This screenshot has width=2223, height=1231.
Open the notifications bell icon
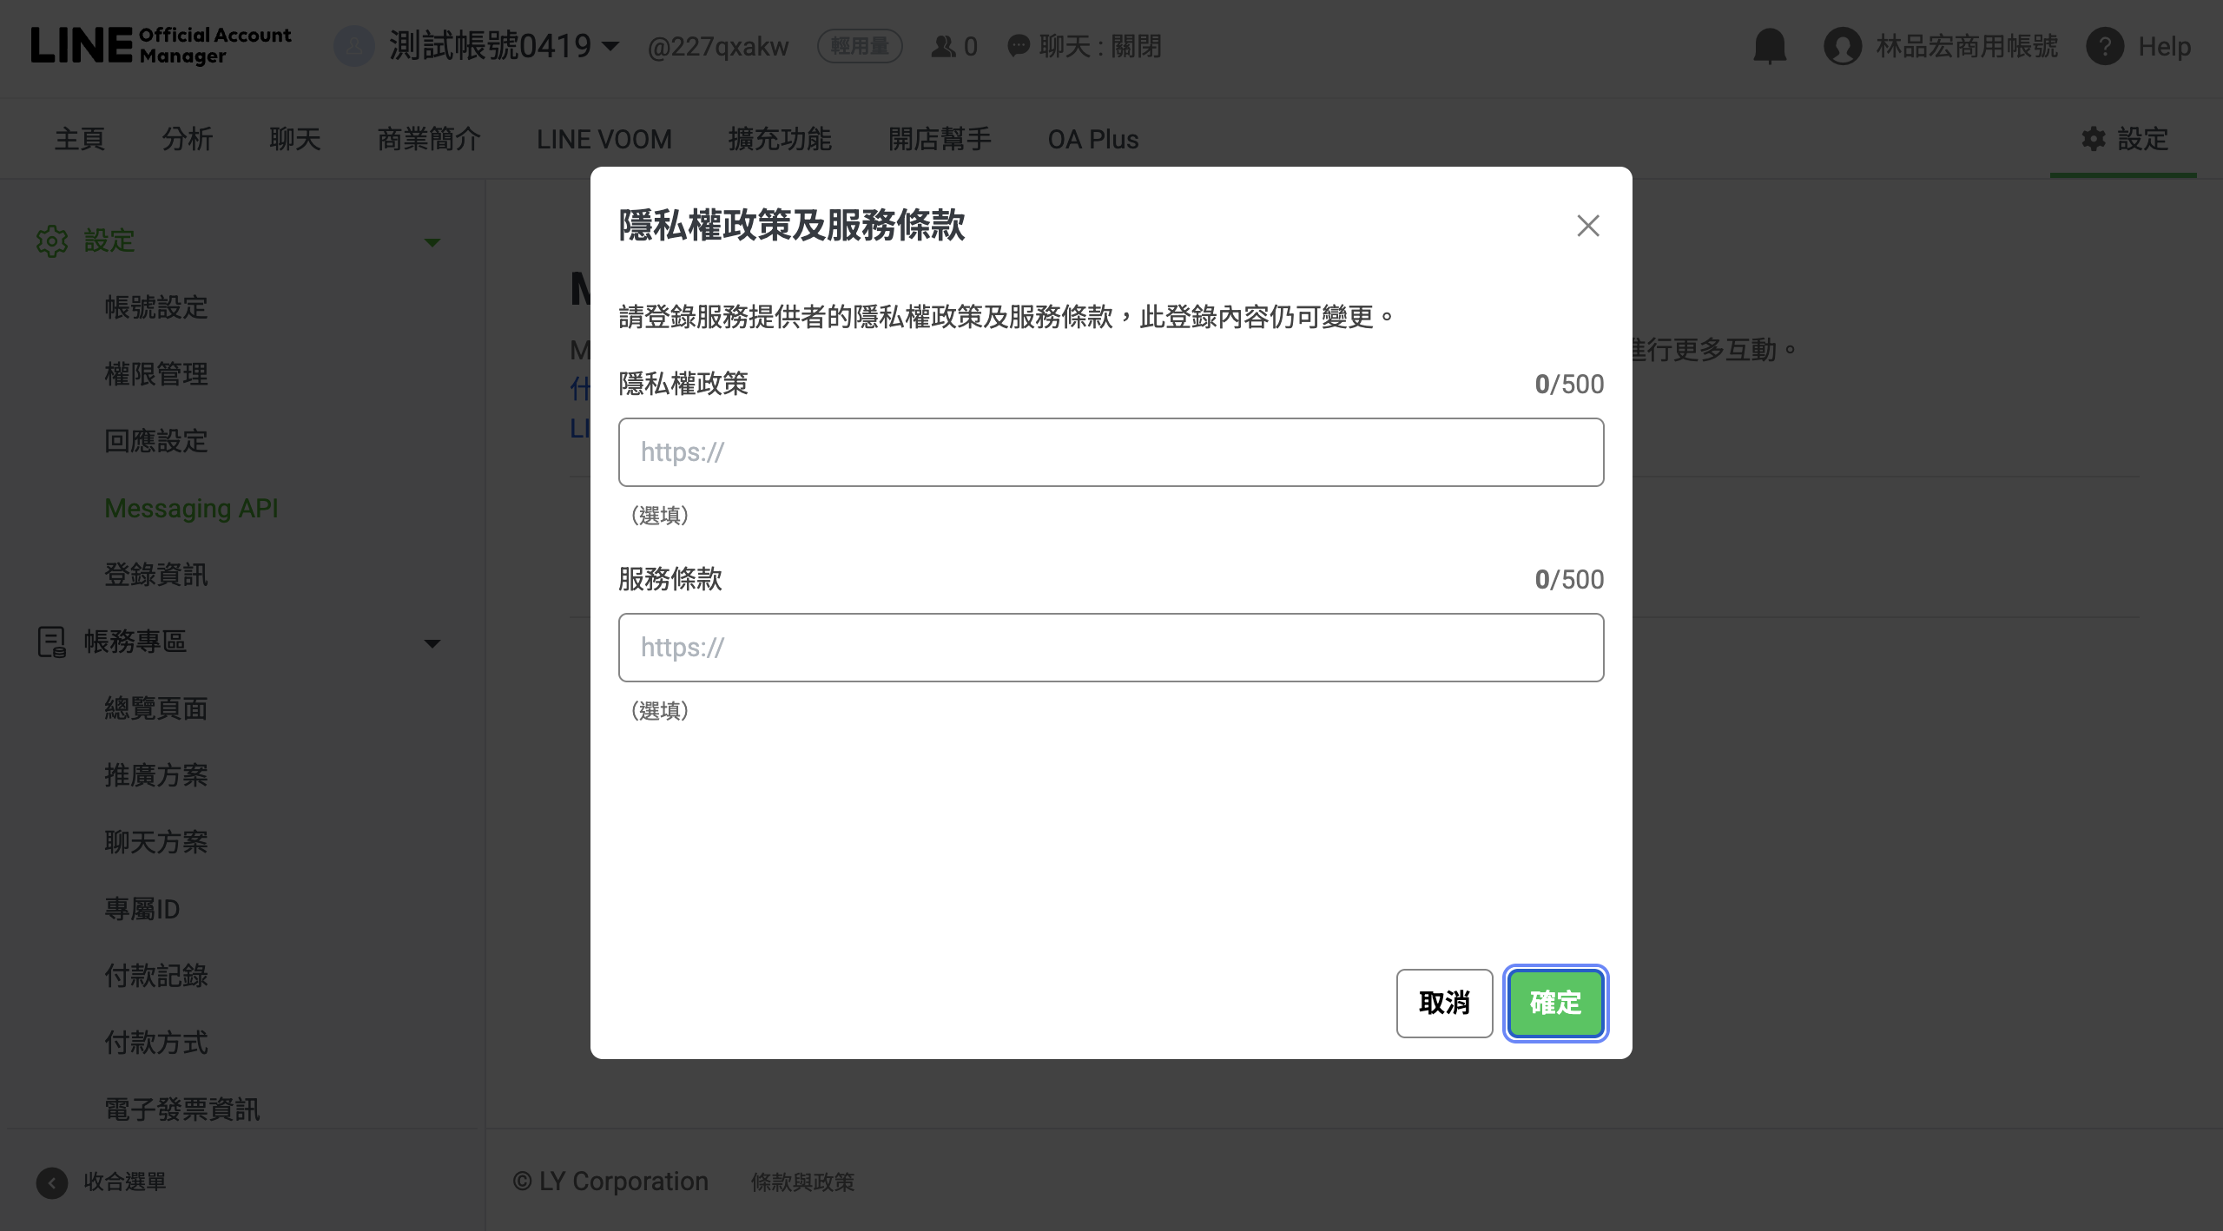coord(1769,46)
